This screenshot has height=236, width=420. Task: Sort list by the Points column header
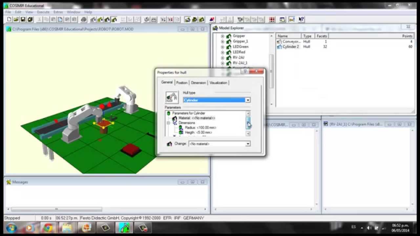370,36
